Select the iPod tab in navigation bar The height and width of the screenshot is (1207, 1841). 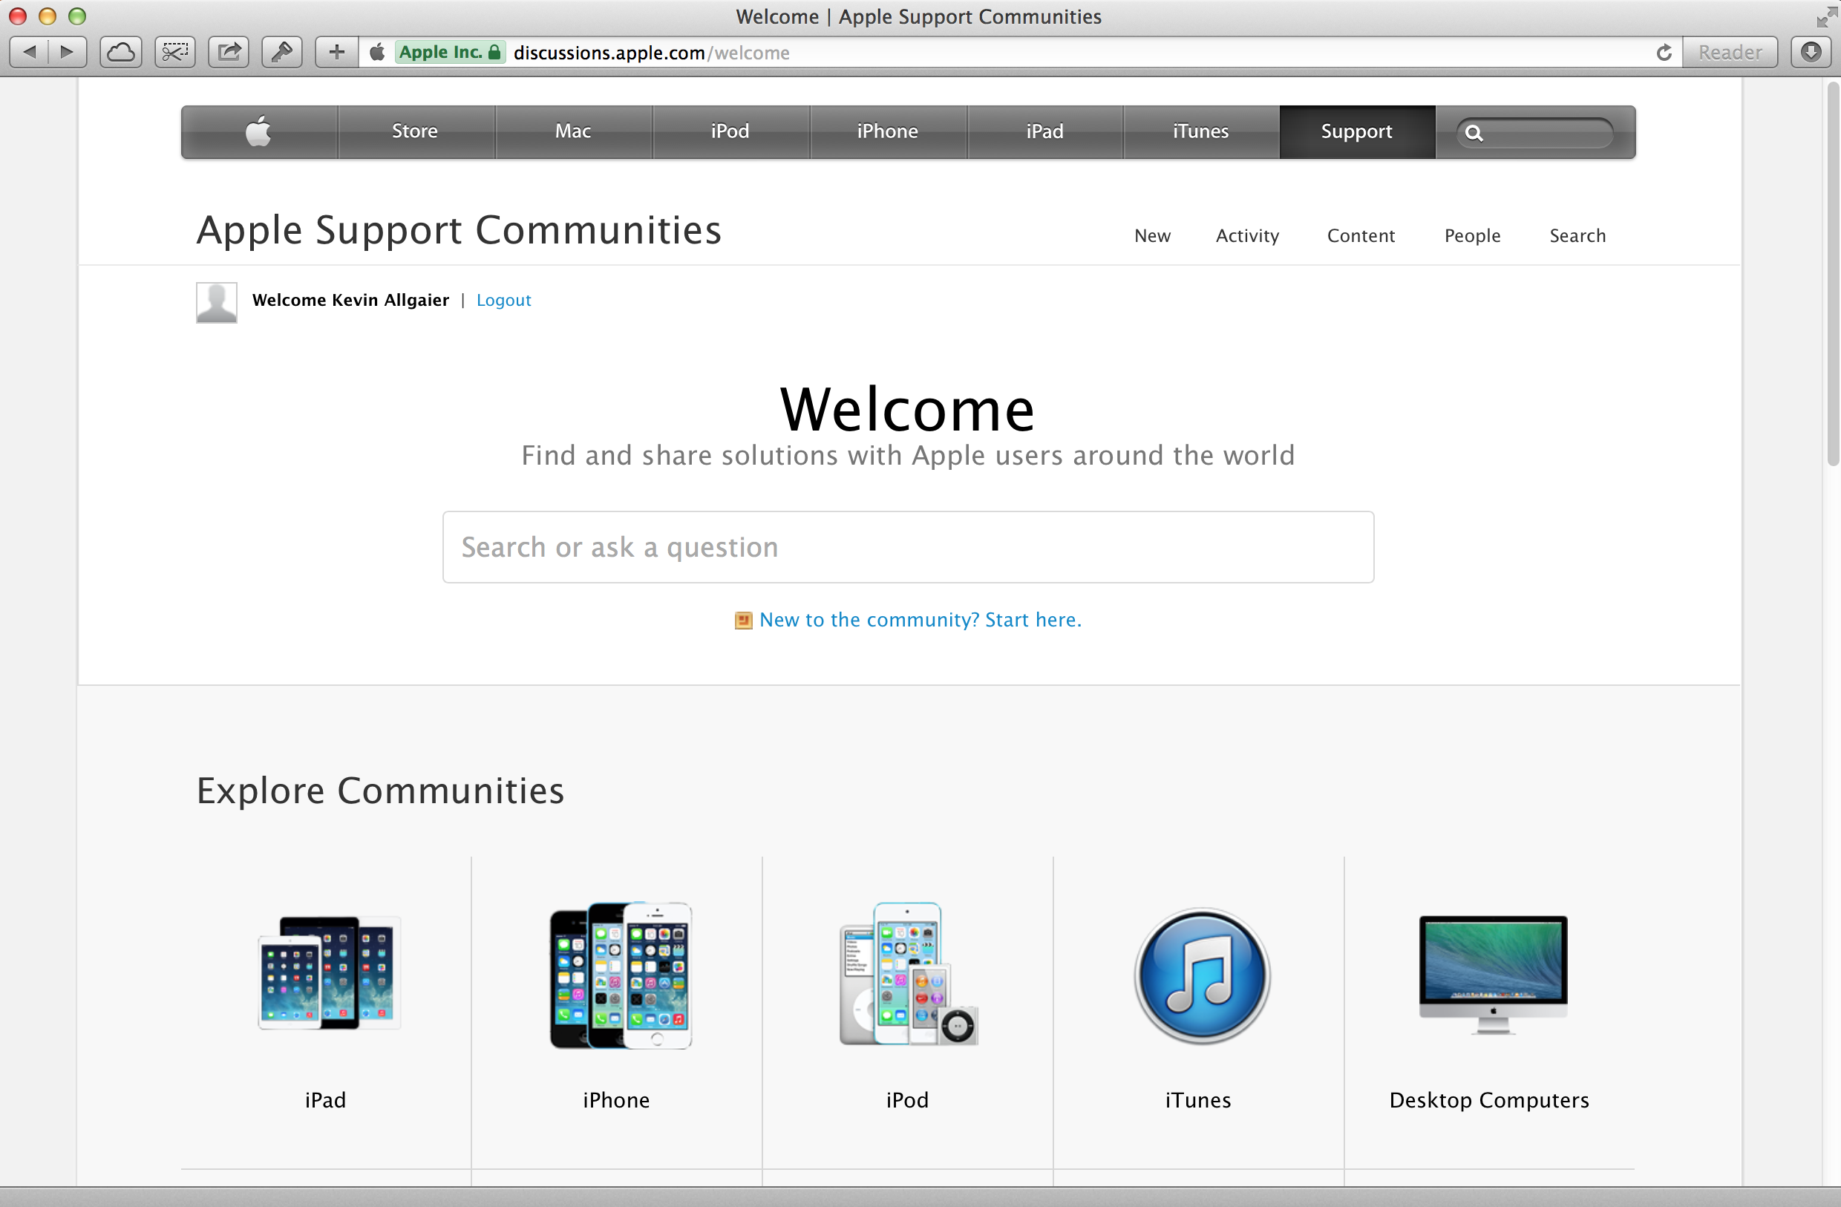pos(730,131)
